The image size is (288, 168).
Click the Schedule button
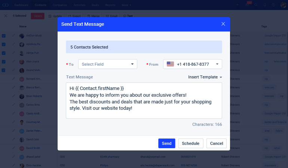point(191,143)
